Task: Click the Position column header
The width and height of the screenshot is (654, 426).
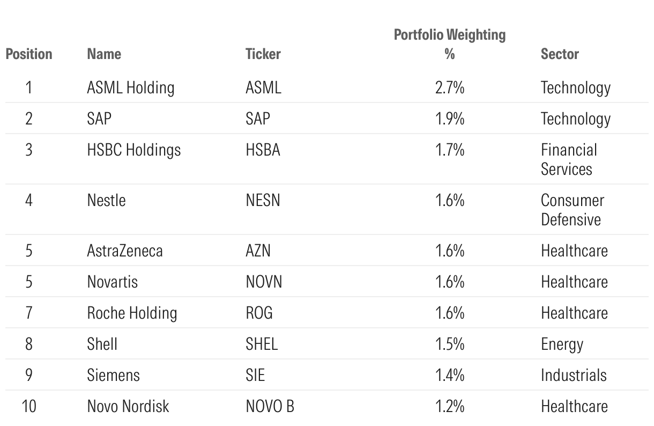Action: [x=29, y=54]
